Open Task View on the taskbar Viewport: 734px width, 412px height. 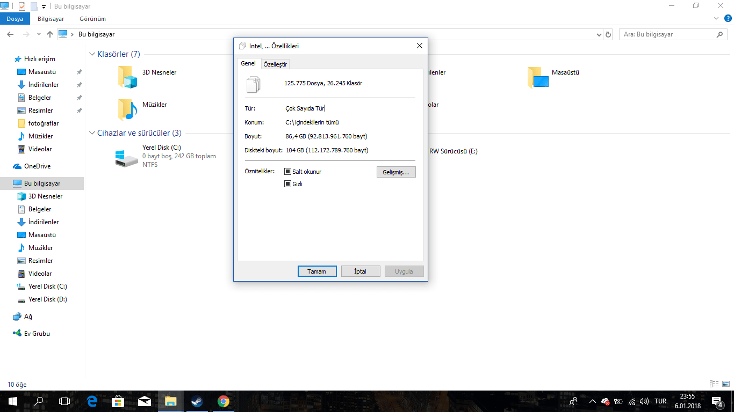(64, 401)
